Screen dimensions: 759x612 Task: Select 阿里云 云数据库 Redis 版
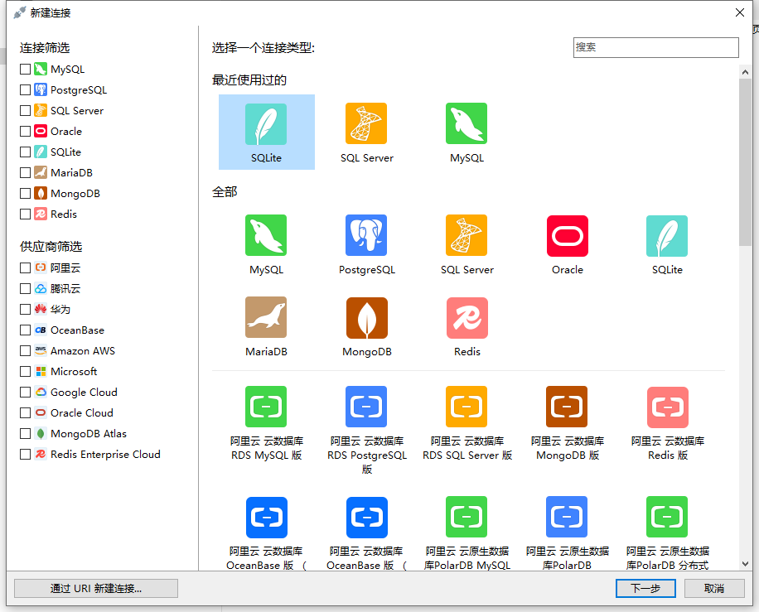668,423
